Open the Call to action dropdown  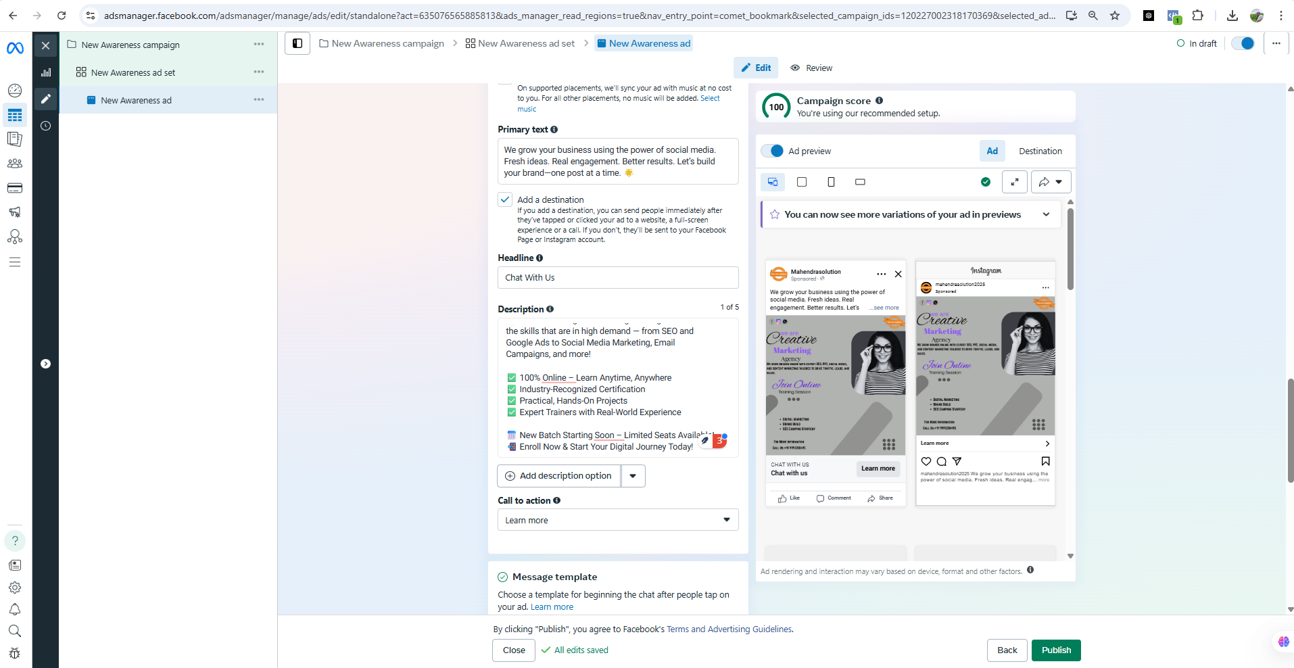(618, 520)
